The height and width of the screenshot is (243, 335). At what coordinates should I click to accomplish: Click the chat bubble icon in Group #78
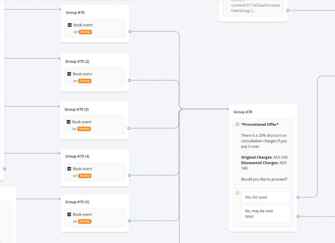click(x=237, y=124)
